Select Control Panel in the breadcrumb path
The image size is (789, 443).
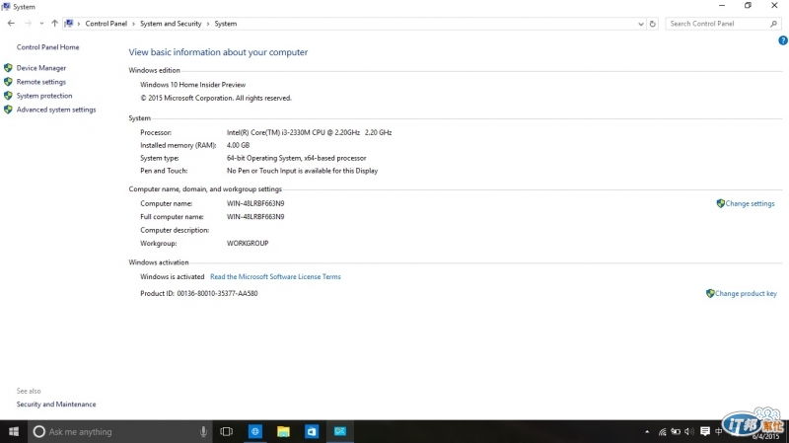coord(107,24)
